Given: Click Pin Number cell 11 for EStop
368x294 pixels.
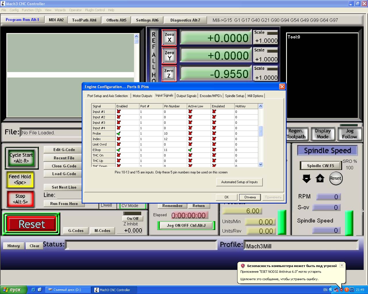Looking at the screenshot, I should (175, 150).
